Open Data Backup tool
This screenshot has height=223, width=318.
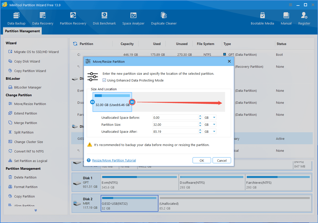click(16, 18)
